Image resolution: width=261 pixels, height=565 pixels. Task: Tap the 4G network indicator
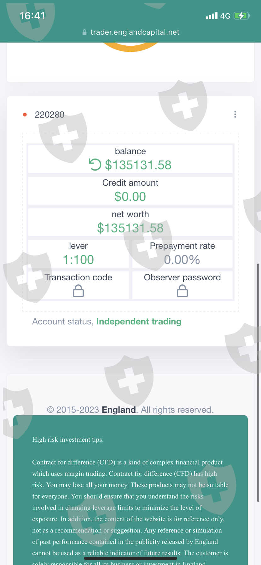pyautogui.click(x=225, y=16)
